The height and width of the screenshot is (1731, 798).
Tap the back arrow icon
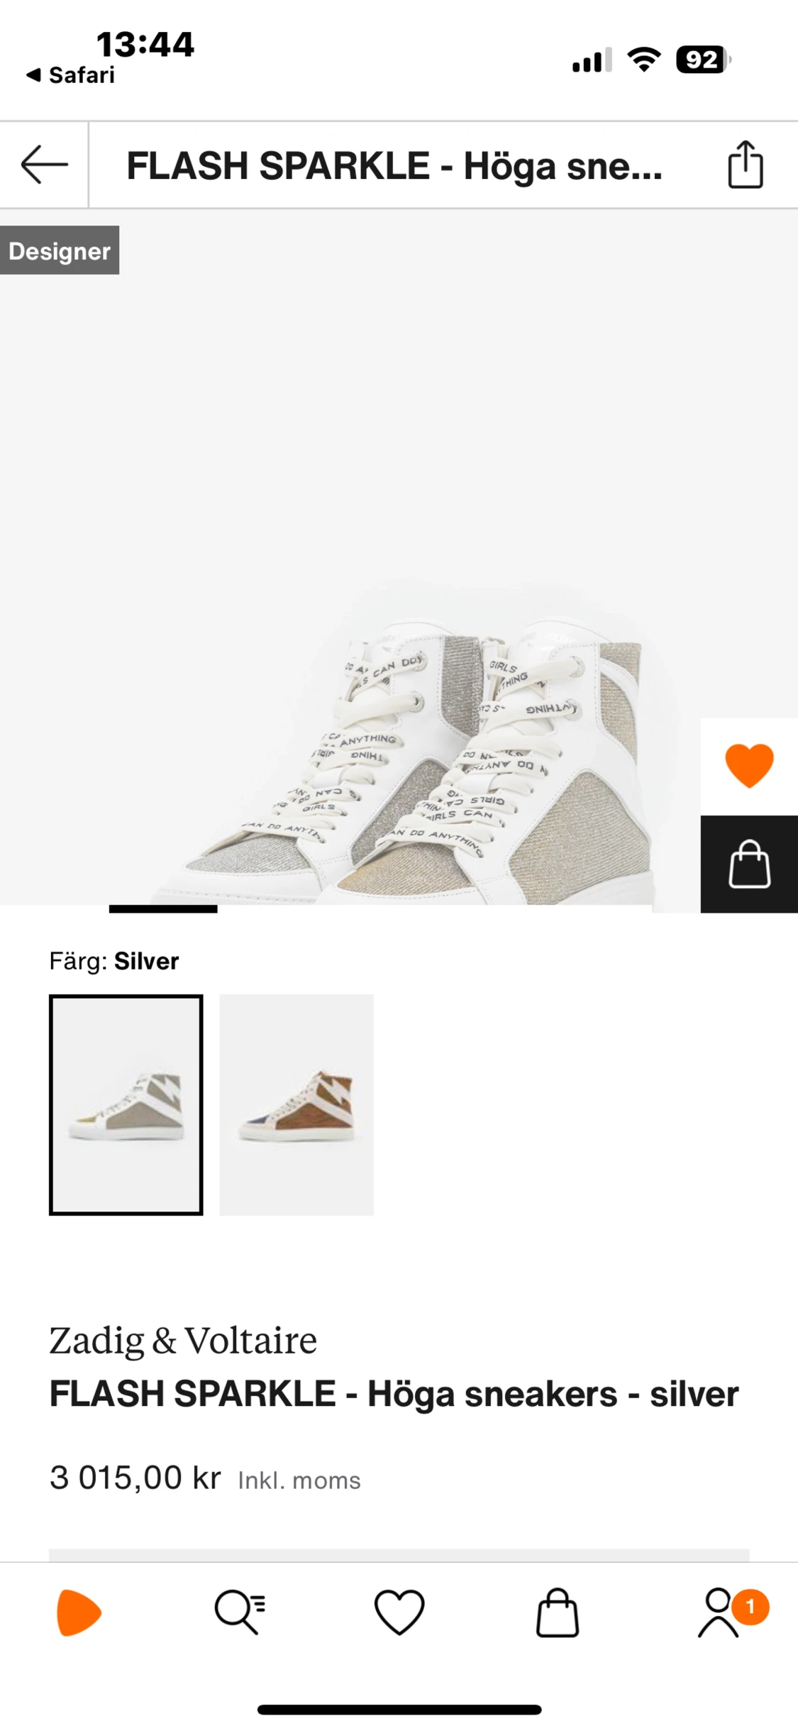(x=44, y=165)
